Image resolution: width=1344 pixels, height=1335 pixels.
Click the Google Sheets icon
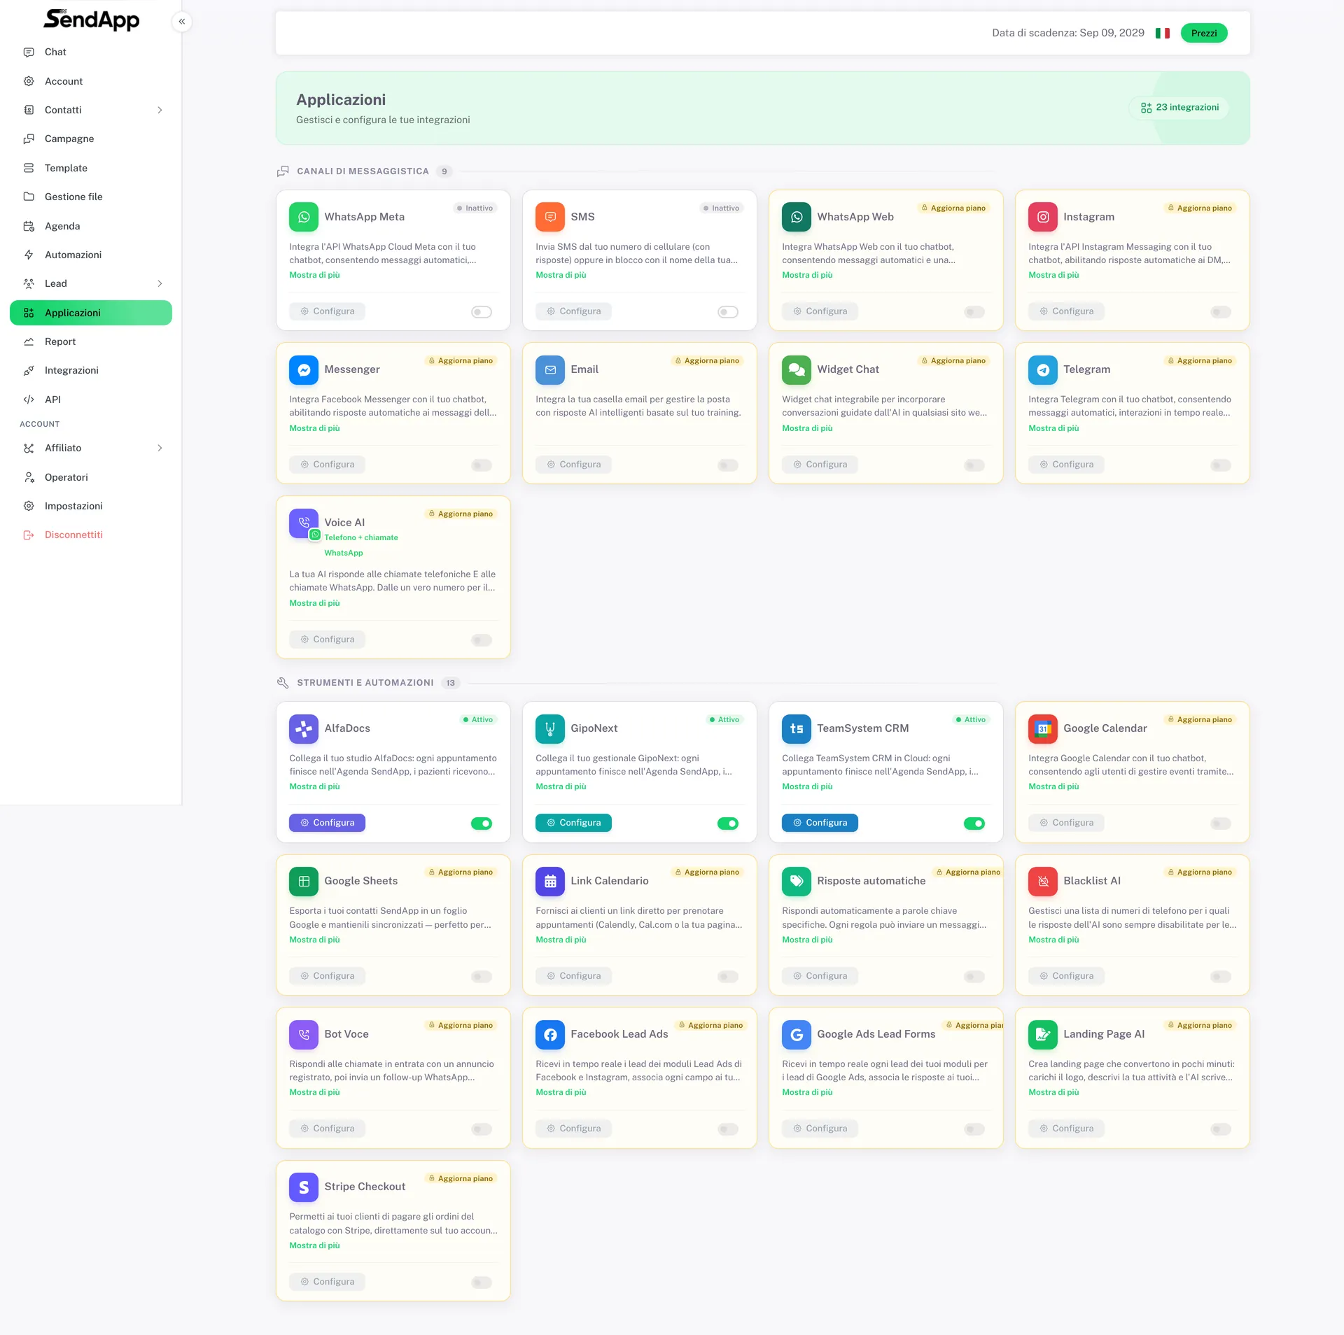(x=304, y=881)
